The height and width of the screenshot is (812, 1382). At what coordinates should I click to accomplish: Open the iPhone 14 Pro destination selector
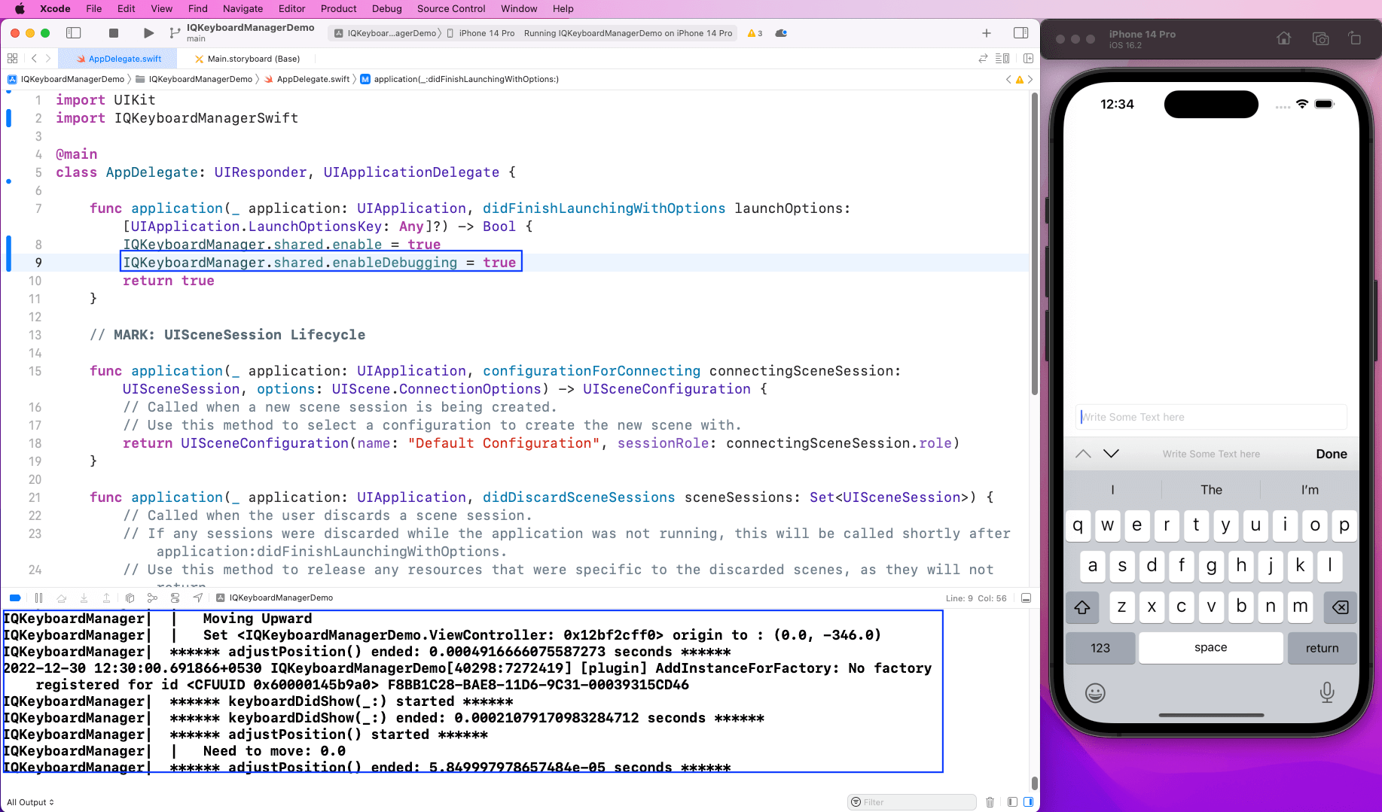(x=486, y=33)
